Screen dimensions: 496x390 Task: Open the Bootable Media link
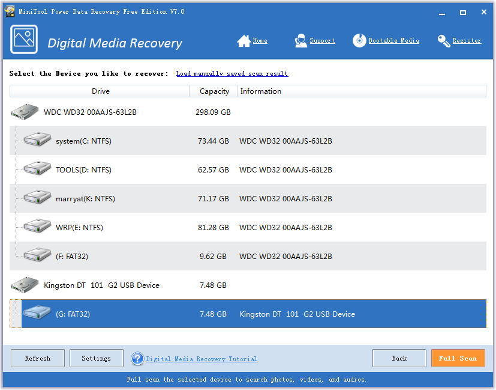click(x=394, y=40)
